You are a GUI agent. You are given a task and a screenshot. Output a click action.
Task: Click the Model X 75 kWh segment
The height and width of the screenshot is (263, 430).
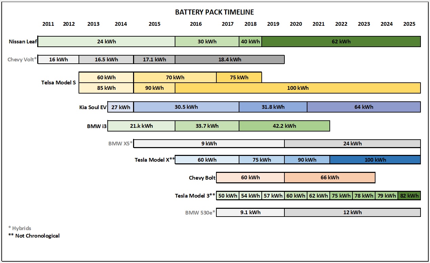pos(262,160)
